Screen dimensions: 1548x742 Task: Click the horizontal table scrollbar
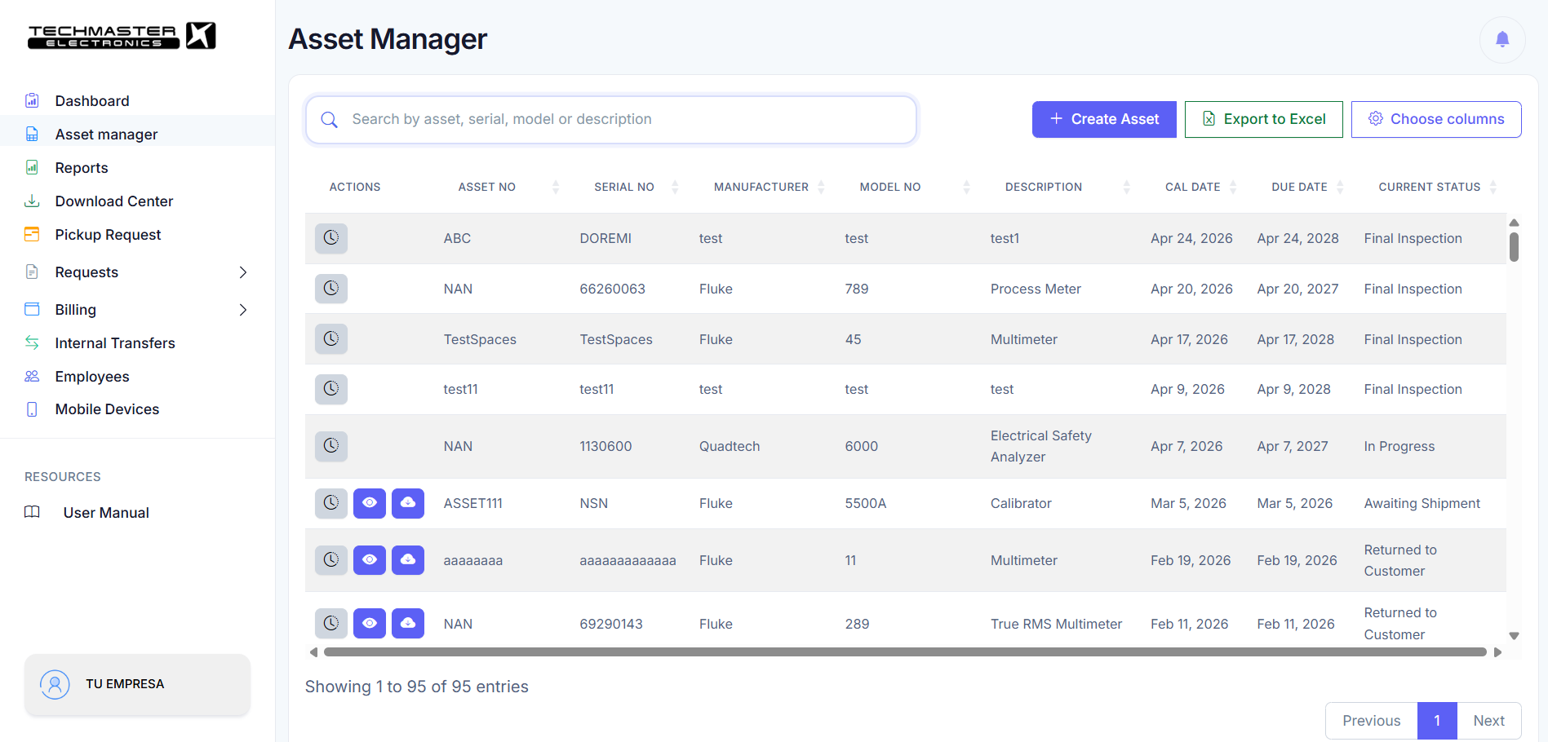pos(905,652)
